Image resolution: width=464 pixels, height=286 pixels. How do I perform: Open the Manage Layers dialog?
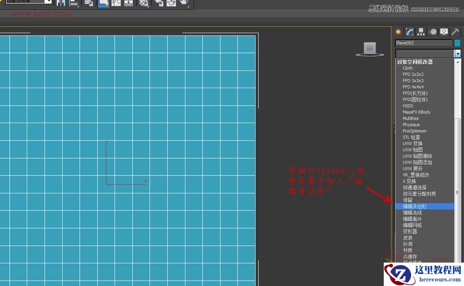pyautogui.click(x=88, y=3)
